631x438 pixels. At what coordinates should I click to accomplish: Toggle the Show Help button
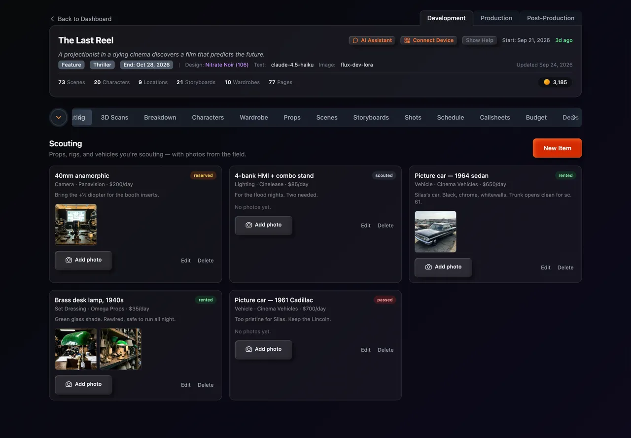click(x=480, y=40)
